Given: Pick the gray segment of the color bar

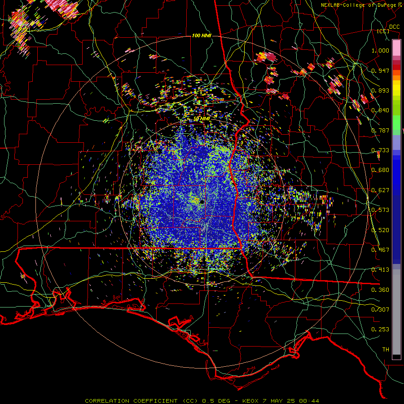Looking at the screenshot, I should coord(396,312).
